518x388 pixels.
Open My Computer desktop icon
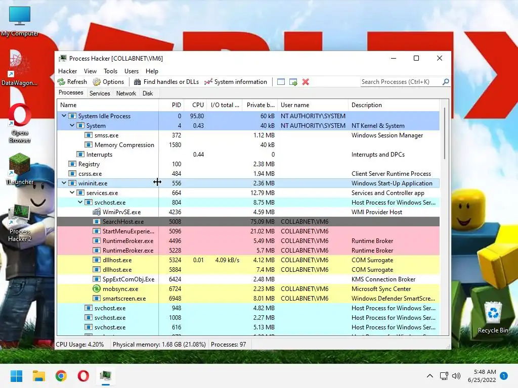pos(20,21)
